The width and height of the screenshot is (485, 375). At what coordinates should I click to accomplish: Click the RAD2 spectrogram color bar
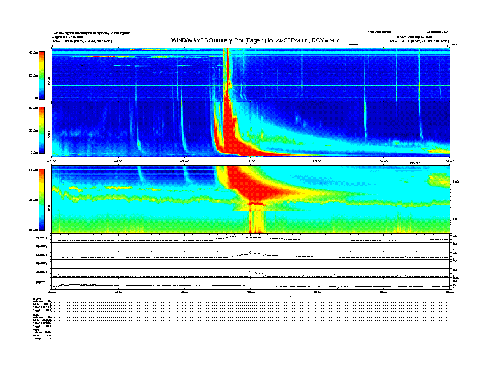tap(42, 75)
